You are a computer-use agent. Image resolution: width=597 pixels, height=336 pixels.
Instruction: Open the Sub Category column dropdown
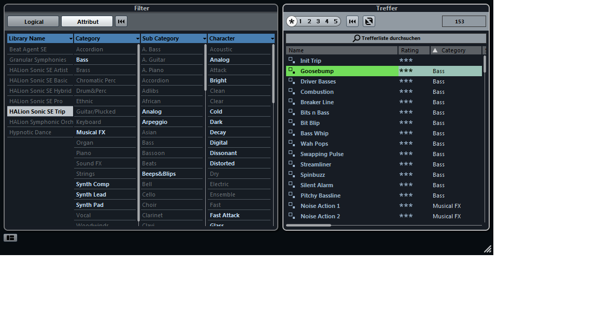pyautogui.click(x=205, y=38)
